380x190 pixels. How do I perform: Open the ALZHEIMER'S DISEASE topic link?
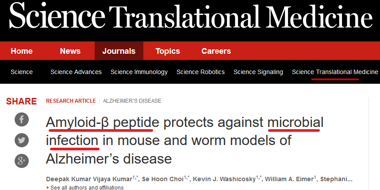point(132,101)
